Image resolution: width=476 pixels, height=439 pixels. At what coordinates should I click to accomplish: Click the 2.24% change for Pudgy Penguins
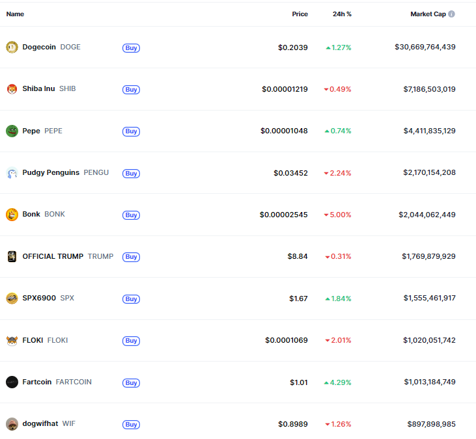[337, 173]
